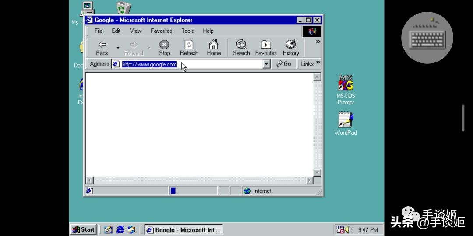Go to the Home page
The image size is (473, 236).
[x=214, y=48]
